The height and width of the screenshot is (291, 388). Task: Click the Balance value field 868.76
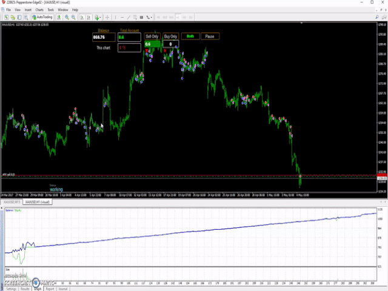point(103,38)
